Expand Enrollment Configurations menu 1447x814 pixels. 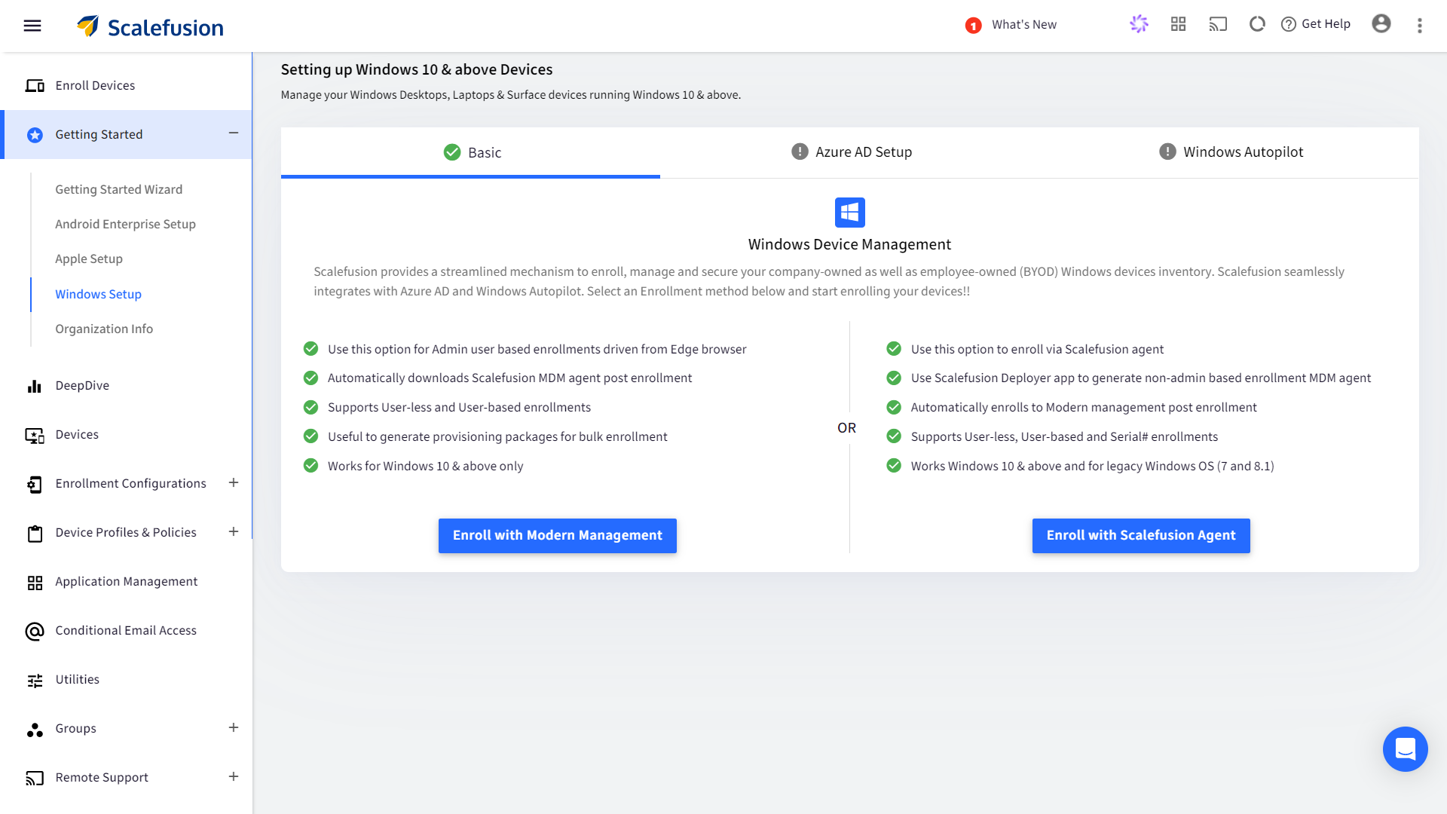[234, 482]
